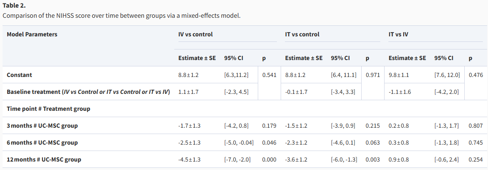Click the 0.254 p-value cell
The height and width of the screenshot is (170, 488).
pyautogui.click(x=476, y=159)
